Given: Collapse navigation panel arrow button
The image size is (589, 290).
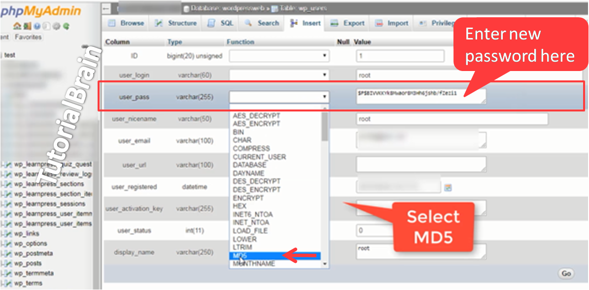Looking at the screenshot, I should pyautogui.click(x=106, y=8).
